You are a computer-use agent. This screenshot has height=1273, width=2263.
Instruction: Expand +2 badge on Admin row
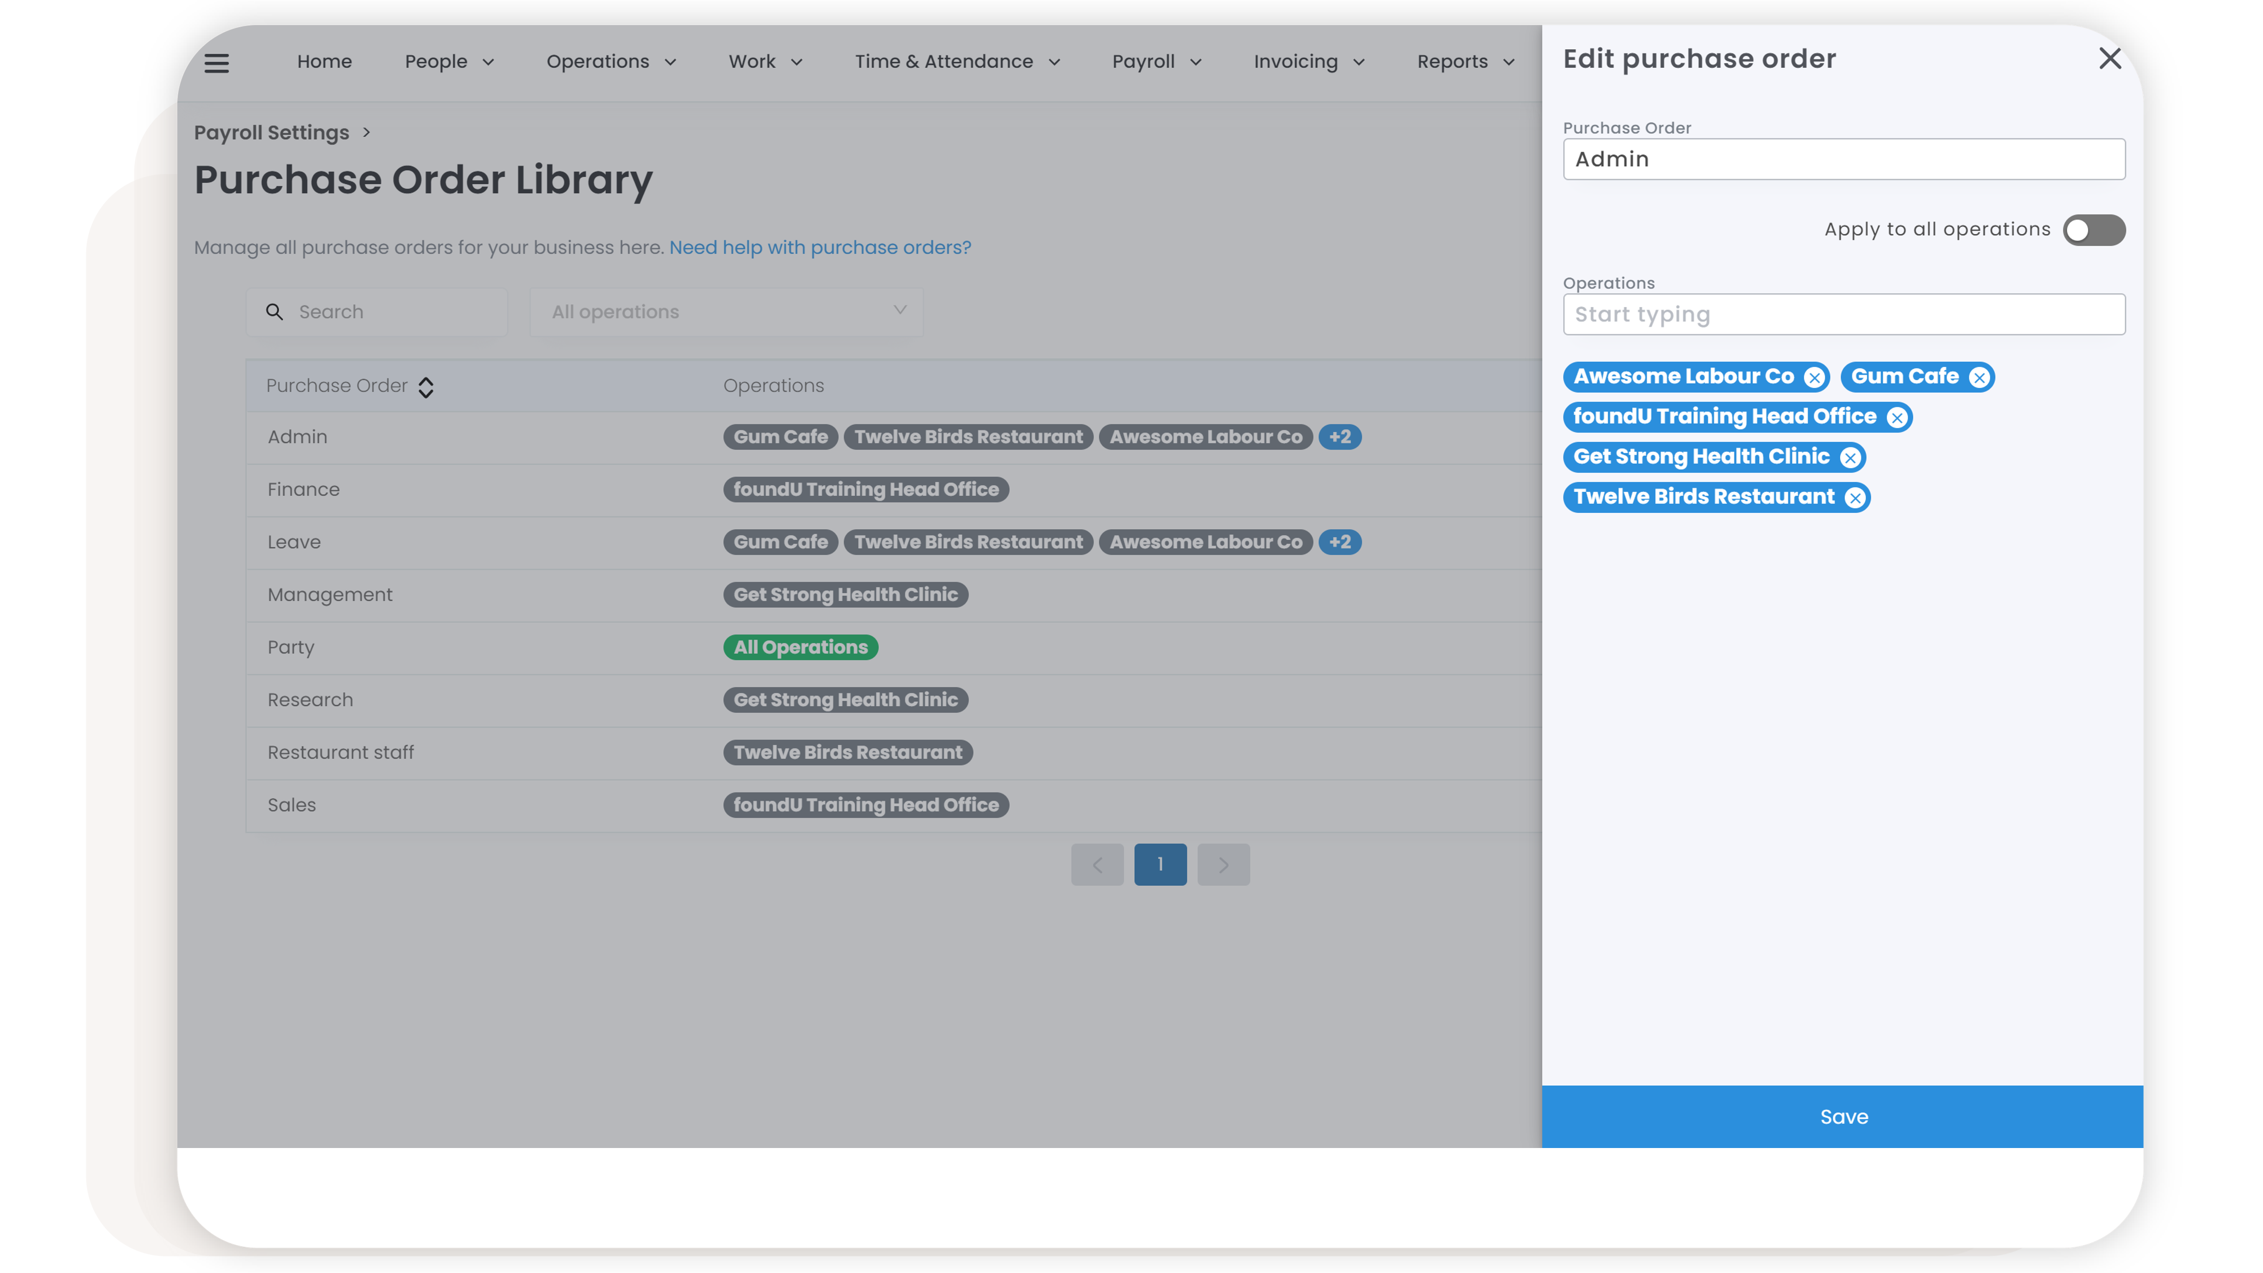[x=1340, y=437]
